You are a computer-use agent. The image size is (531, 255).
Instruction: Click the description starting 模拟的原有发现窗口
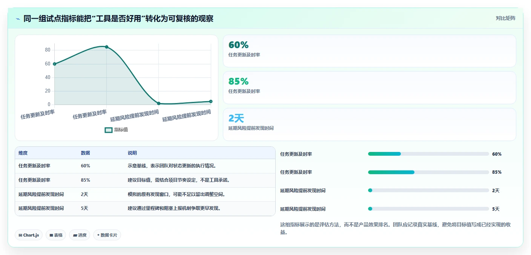pyautogui.click(x=176, y=194)
